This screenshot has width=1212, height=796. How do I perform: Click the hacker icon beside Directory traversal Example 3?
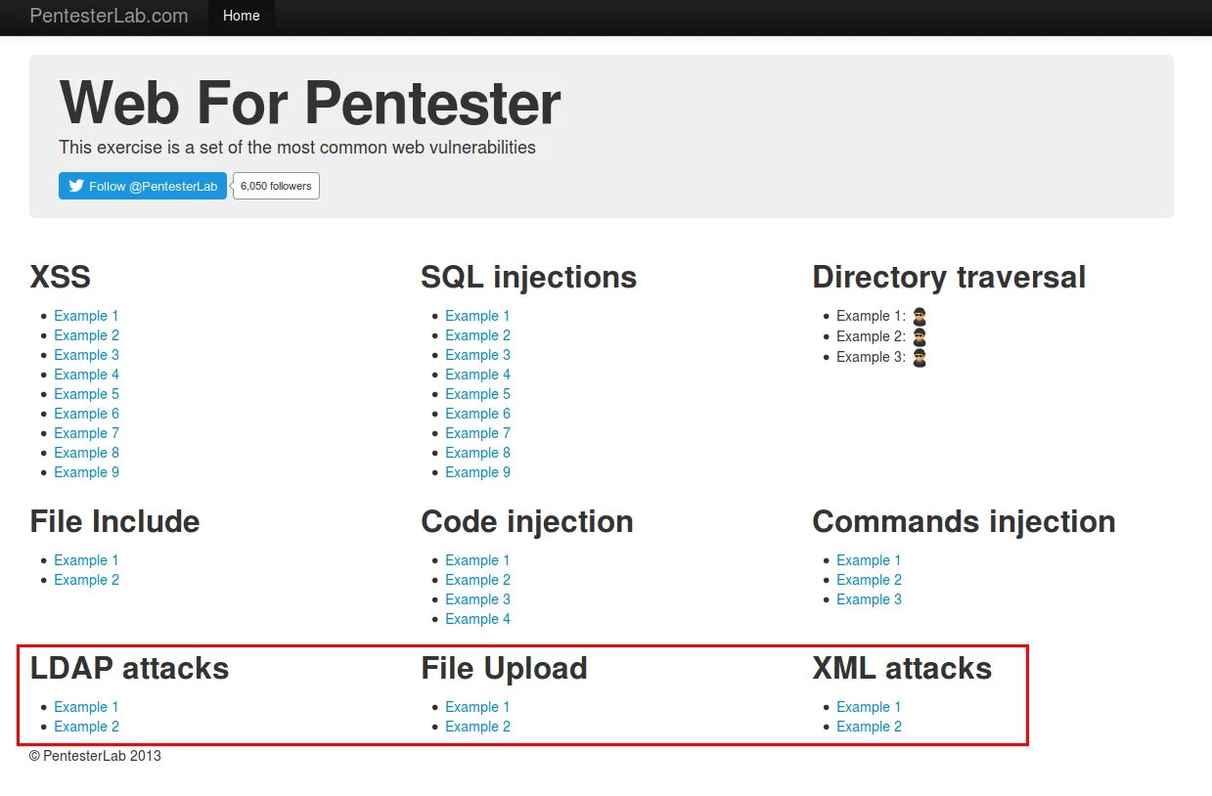(x=919, y=358)
